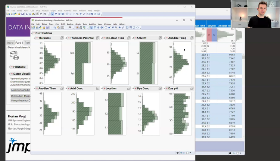Click the plus icon beside Solvent header
This screenshot has width=280, height=161.
161,38
